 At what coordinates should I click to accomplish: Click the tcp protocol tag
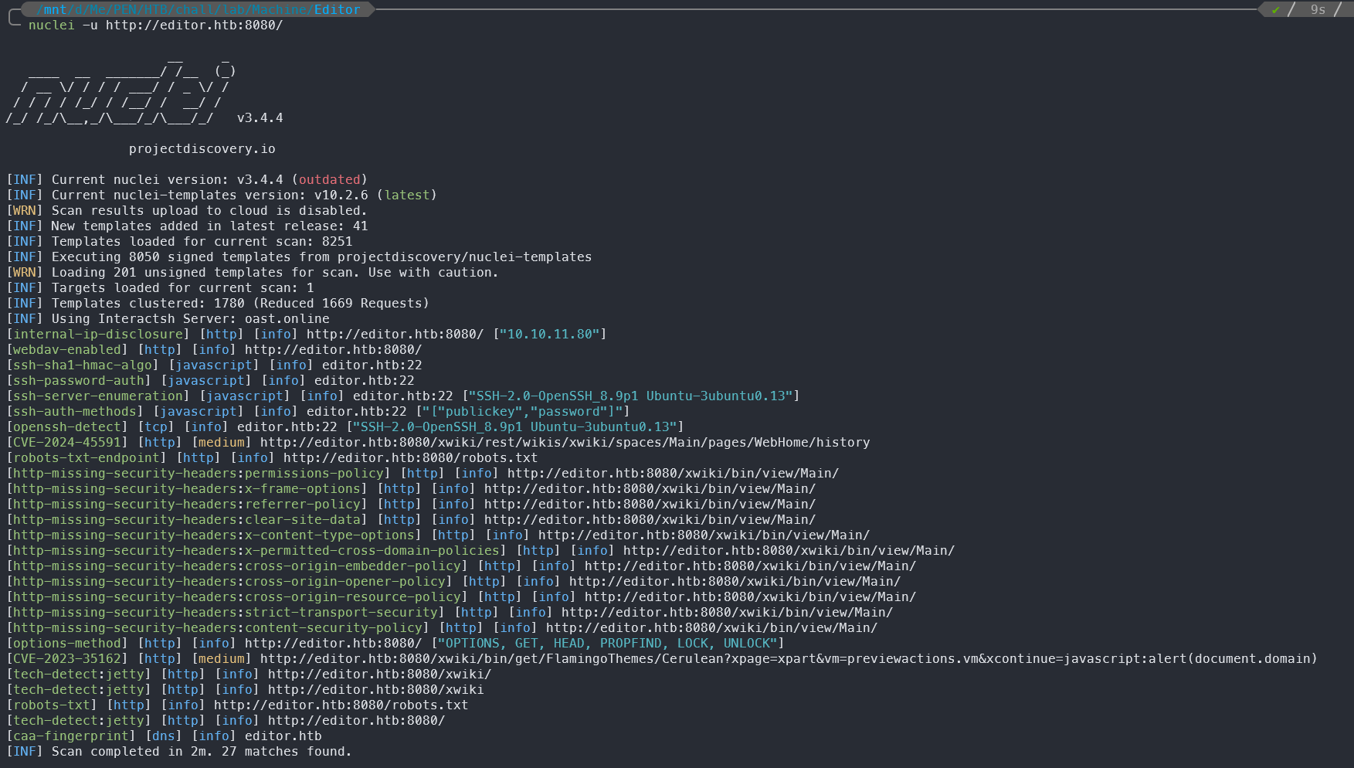156,426
